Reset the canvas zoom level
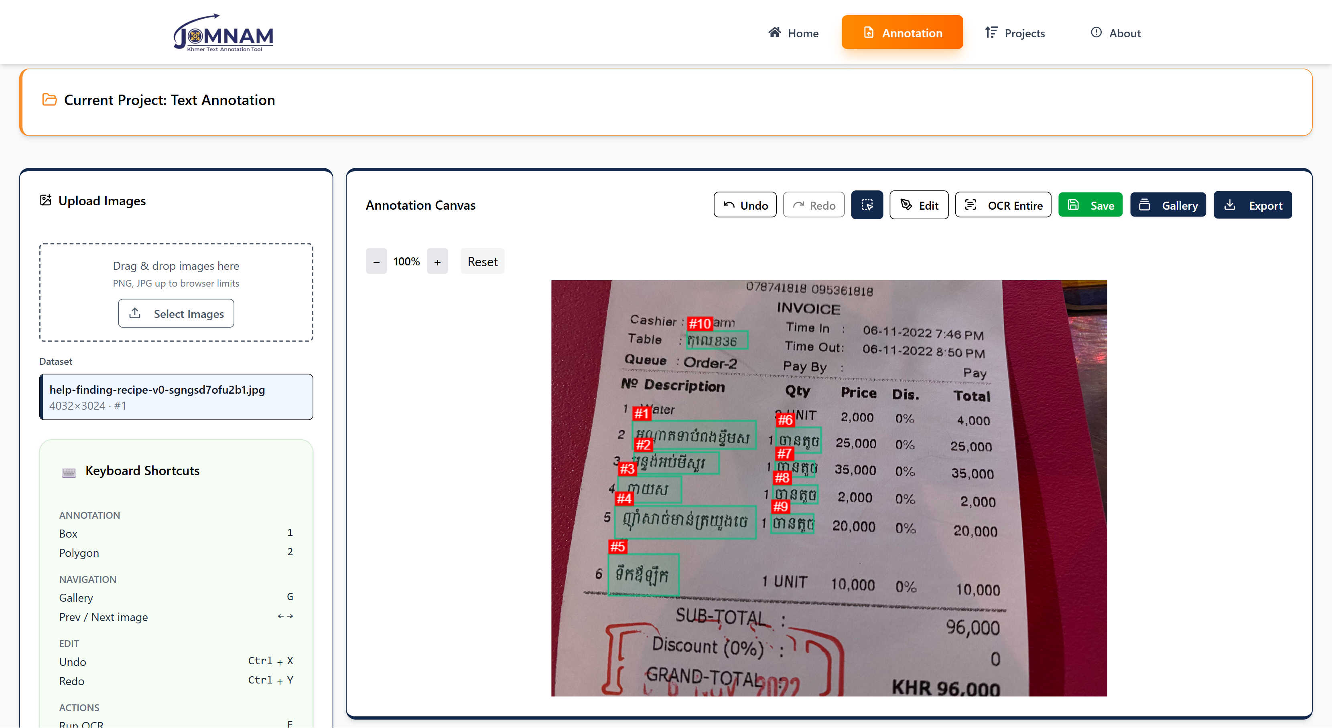1332x728 pixels. (x=482, y=261)
